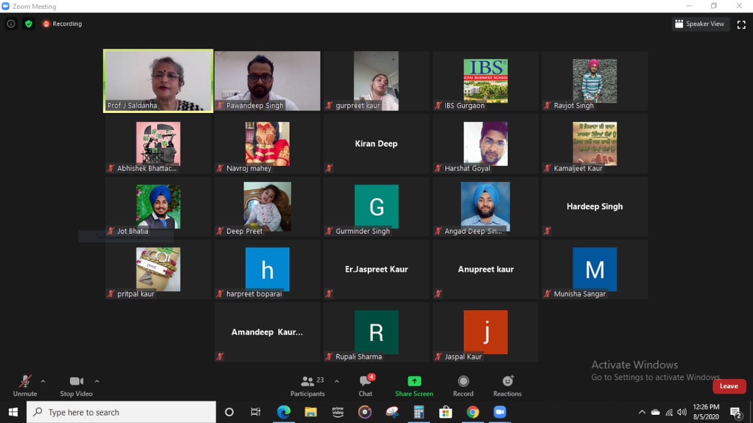Select harpreet boparai's h avatar tile
Viewport: 753px width, 423px height.
pos(267,269)
